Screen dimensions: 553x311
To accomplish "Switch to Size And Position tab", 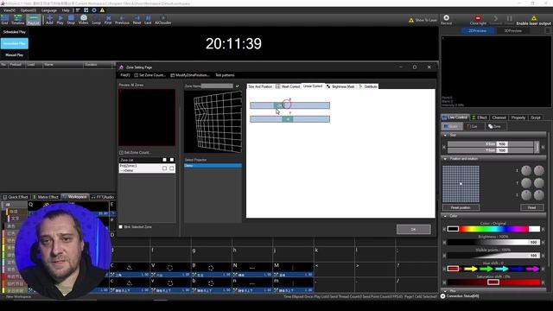I will 260,86.
